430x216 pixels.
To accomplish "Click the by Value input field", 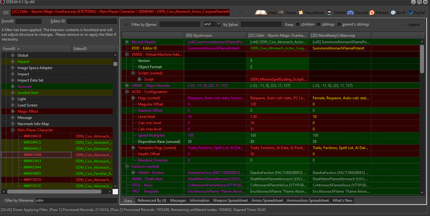I will [x=261, y=24].
